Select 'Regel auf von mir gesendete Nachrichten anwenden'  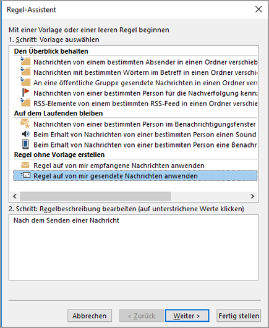135,176
